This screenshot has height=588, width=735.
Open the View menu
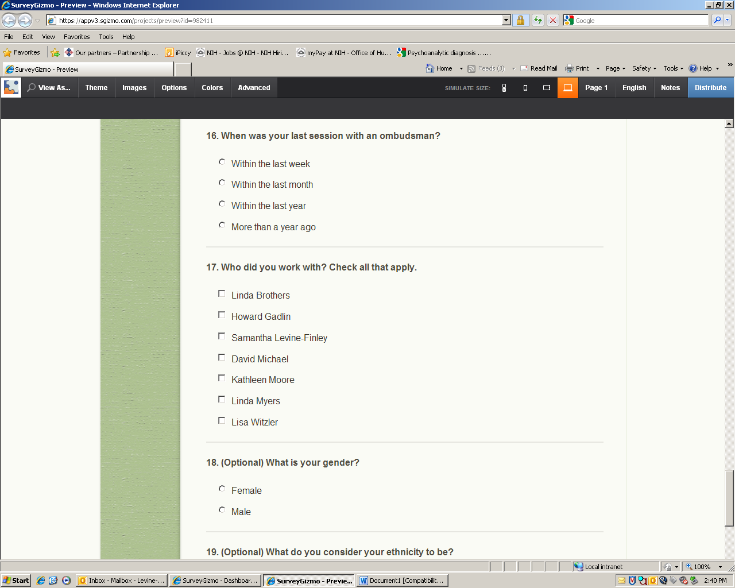point(48,37)
